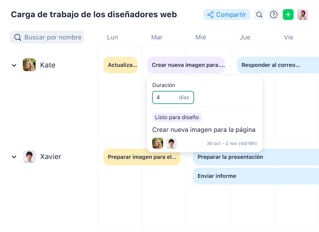
Task: Select the Listo para diseño status tag
Action: 177,117
